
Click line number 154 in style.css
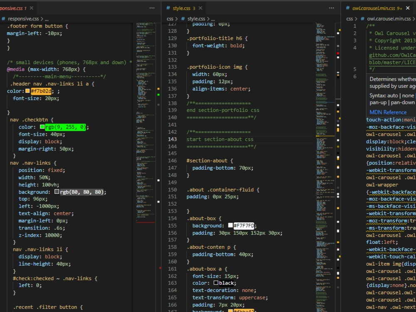(x=172, y=218)
